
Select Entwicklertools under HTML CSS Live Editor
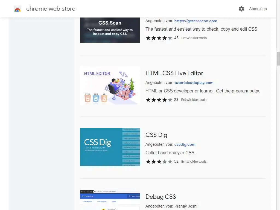(194, 100)
